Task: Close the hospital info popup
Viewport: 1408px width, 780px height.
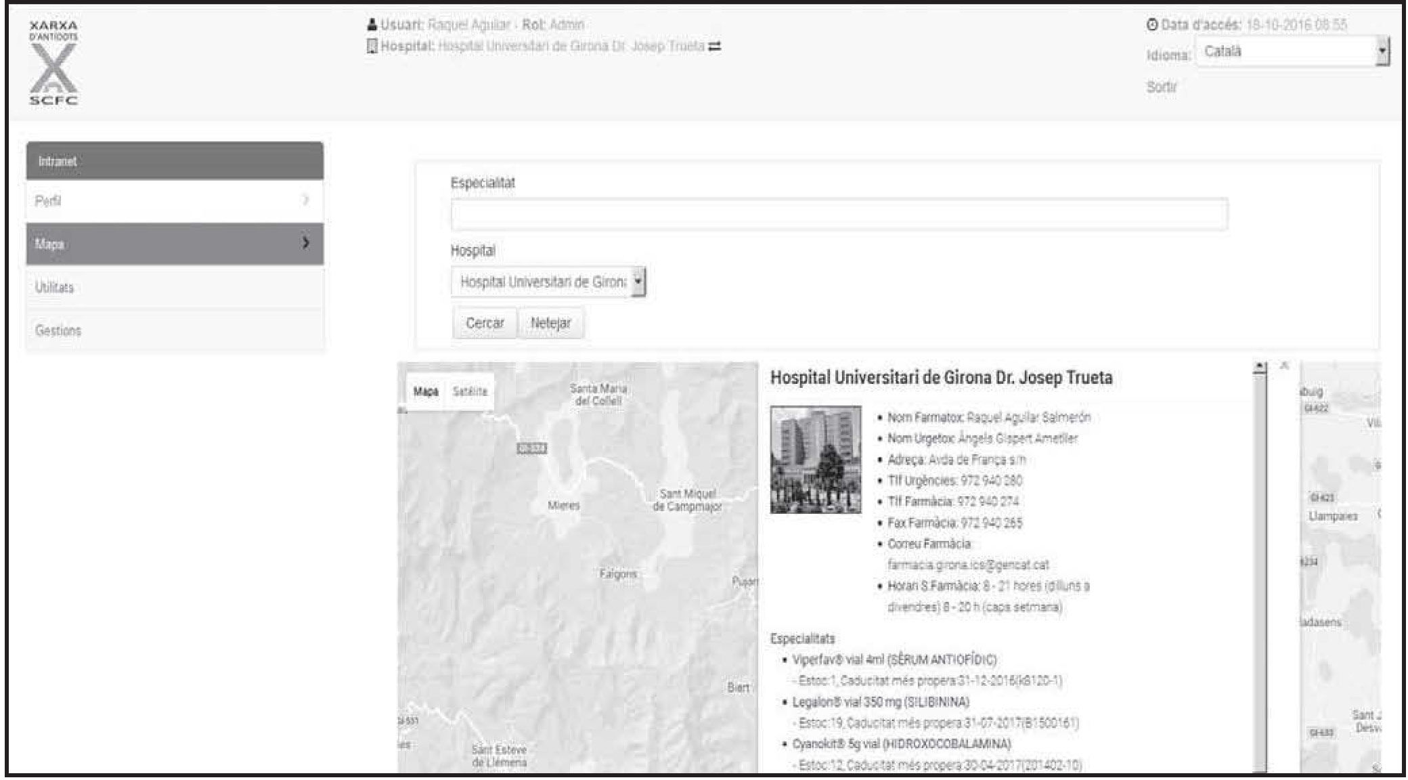Action: pyautogui.click(x=1284, y=366)
